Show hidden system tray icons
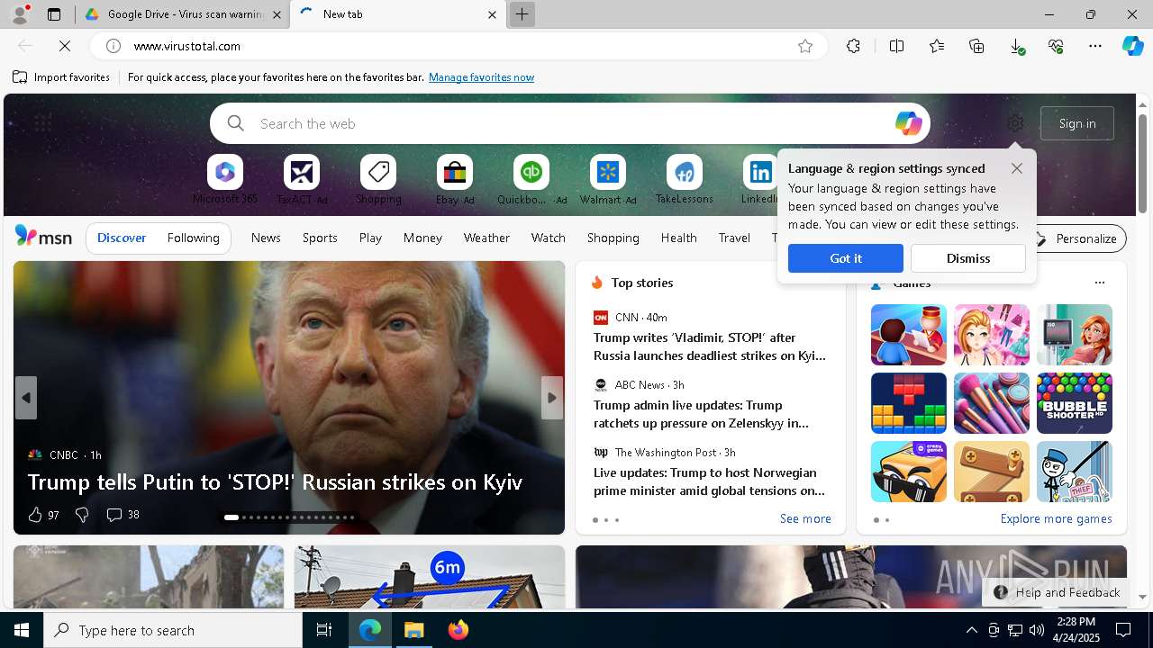The height and width of the screenshot is (648, 1153). click(x=971, y=630)
